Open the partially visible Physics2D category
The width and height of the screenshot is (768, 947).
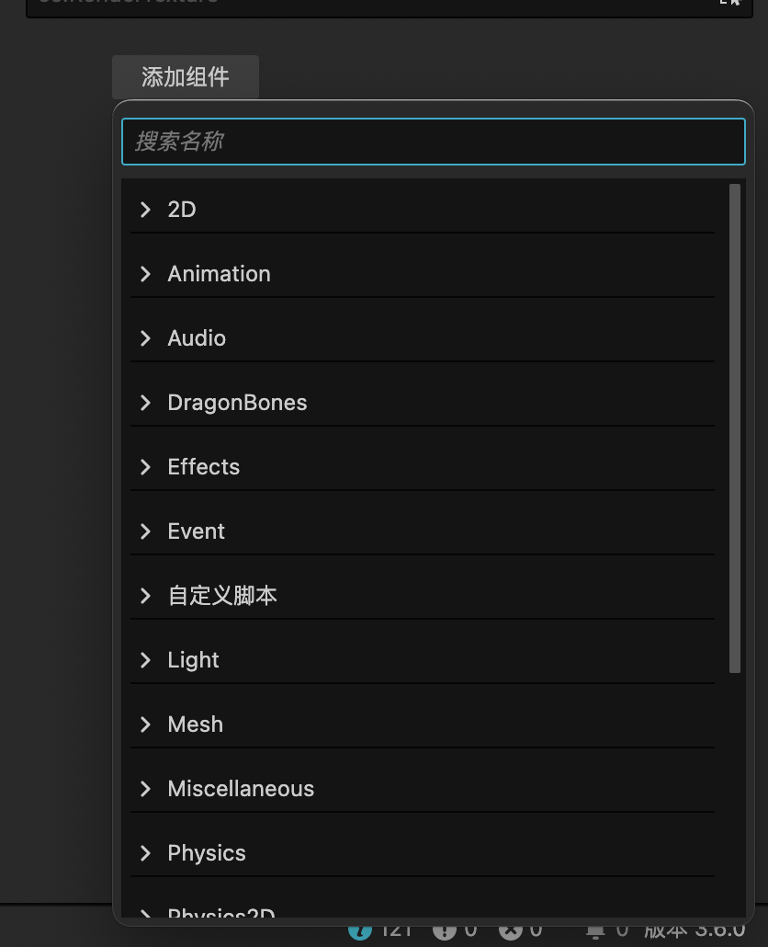click(x=220, y=916)
